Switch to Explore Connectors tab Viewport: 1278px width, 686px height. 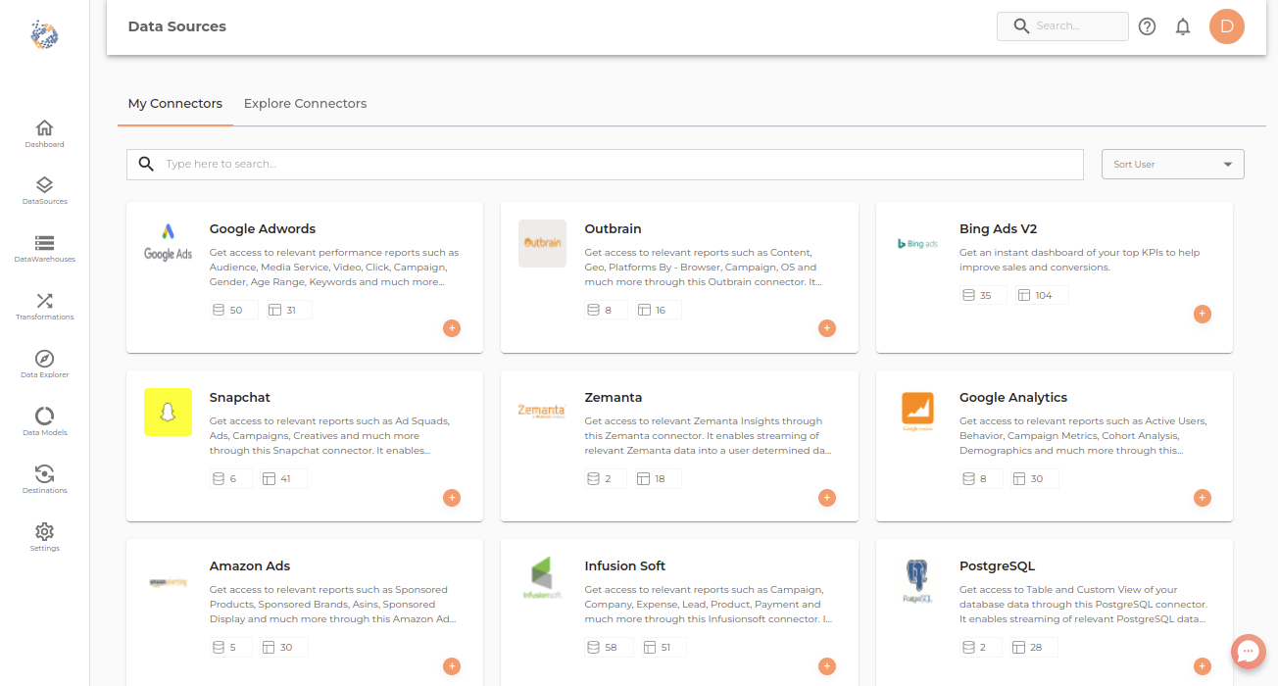tap(305, 103)
